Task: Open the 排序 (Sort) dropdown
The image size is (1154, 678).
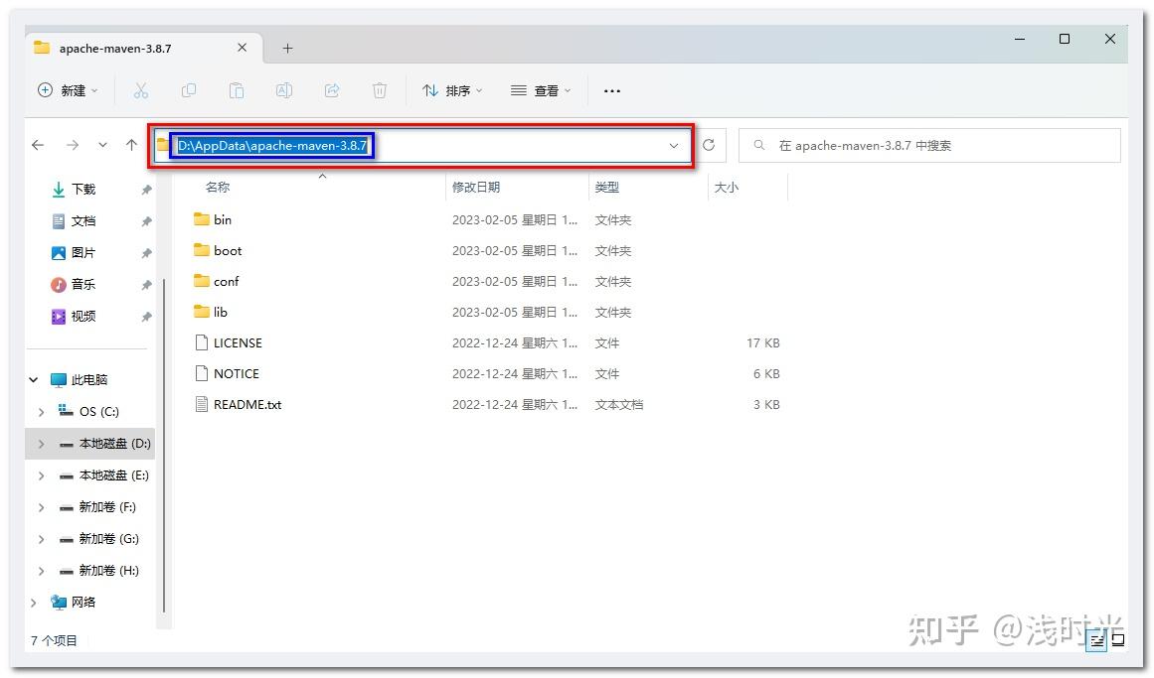Action: 452,90
